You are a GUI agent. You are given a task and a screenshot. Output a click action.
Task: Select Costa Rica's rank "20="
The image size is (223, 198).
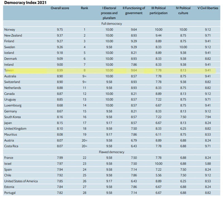(84, 146)
